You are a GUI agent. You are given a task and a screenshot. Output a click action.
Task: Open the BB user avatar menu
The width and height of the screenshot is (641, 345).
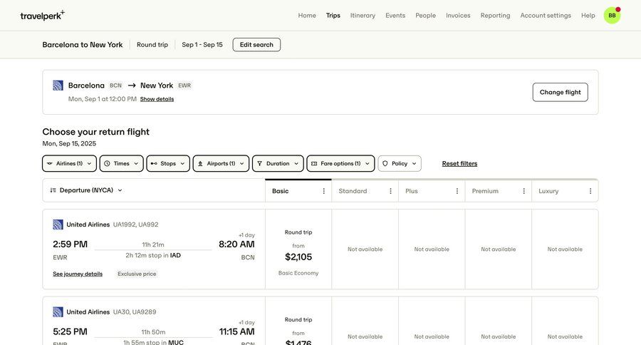coord(612,15)
